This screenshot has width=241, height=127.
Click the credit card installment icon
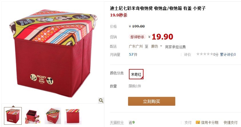[x=198, y=122]
